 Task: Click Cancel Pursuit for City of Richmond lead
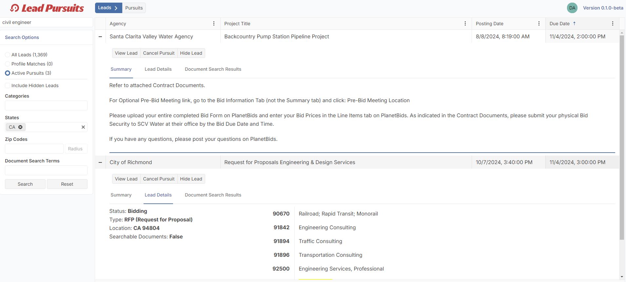coord(159,179)
